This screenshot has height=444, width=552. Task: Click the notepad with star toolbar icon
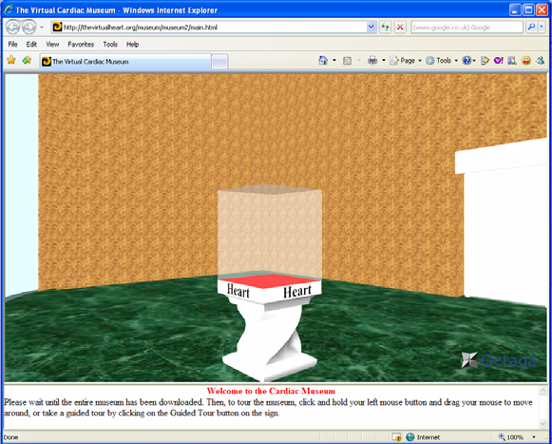tap(485, 61)
